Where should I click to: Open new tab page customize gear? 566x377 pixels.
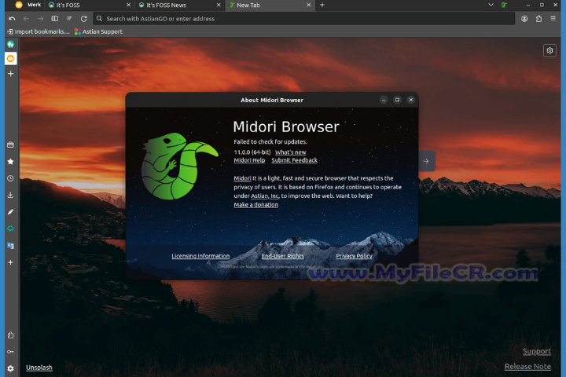pos(549,50)
